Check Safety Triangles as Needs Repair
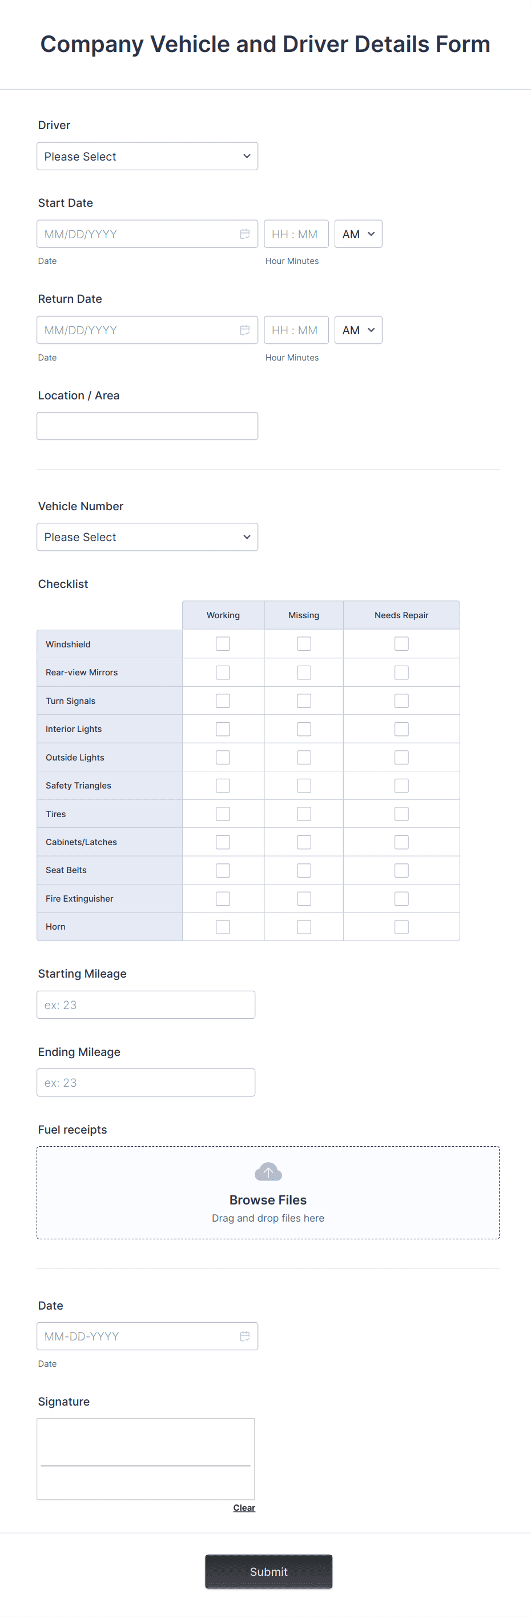This screenshot has width=531, height=1617. [401, 785]
